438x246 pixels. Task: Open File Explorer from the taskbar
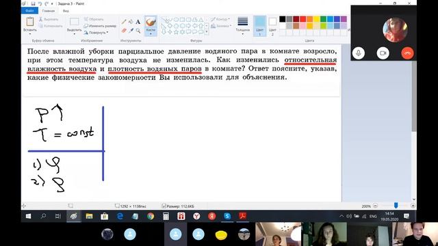pos(89,216)
